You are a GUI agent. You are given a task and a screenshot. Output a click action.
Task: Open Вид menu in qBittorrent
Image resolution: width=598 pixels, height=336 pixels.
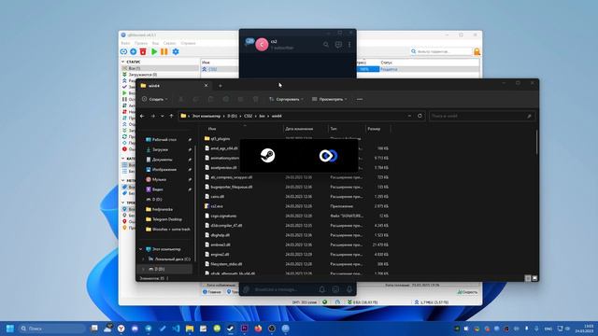(x=156, y=44)
